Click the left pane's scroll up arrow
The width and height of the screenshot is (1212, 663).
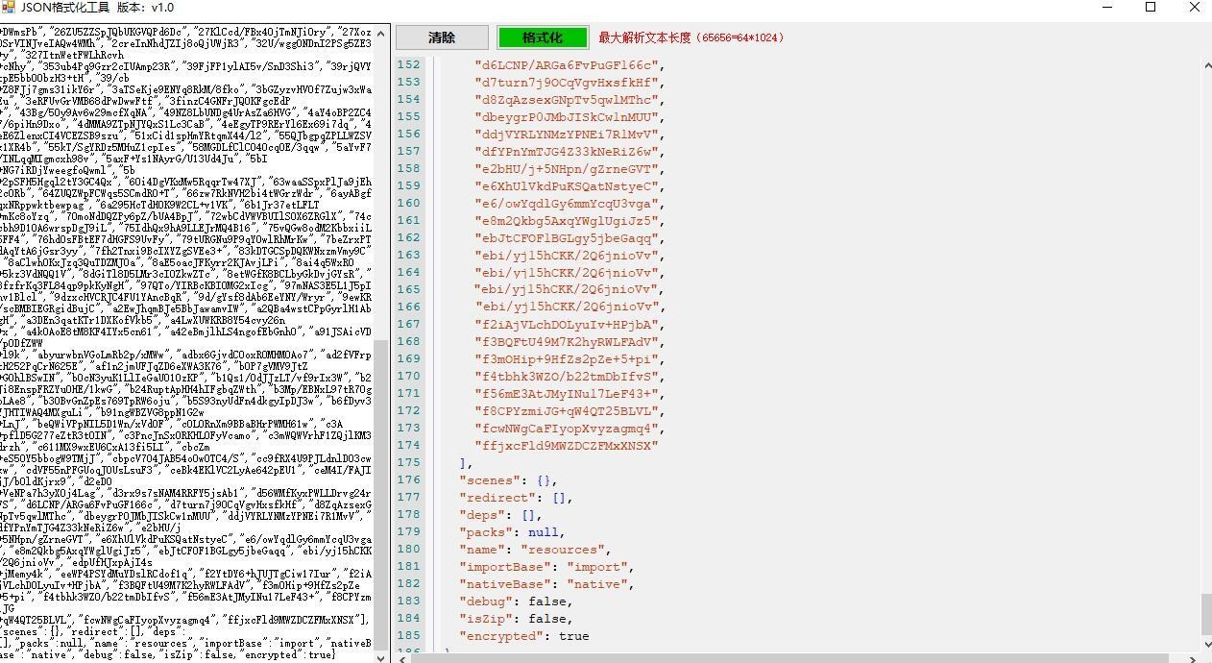pos(381,33)
